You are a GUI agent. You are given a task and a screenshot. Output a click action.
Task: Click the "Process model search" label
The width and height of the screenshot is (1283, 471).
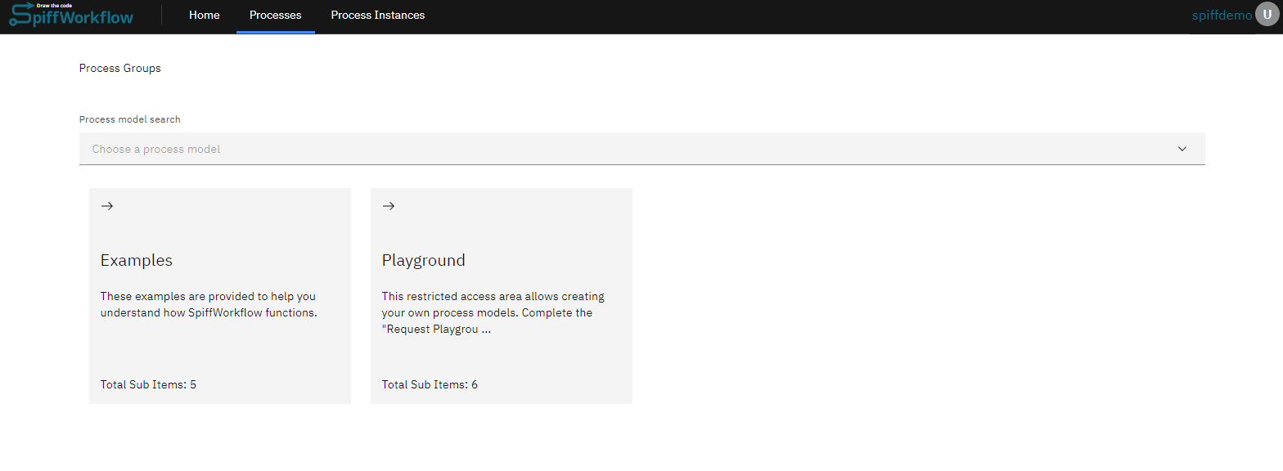[129, 119]
